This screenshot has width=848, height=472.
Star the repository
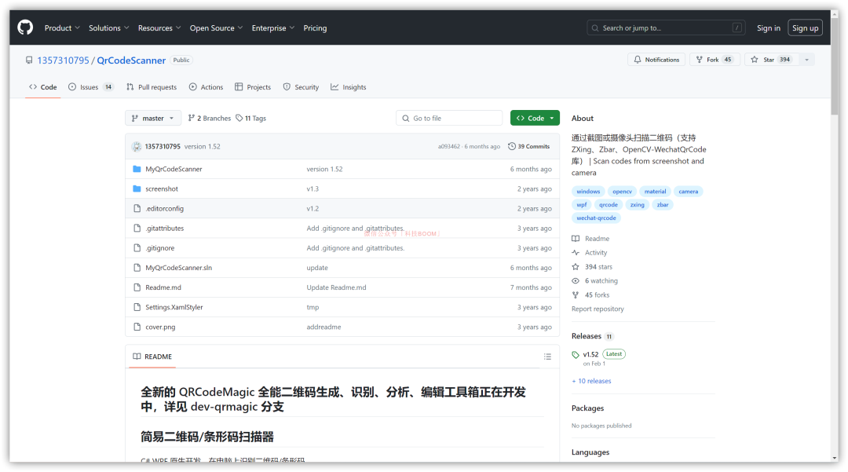[x=771, y=60]
